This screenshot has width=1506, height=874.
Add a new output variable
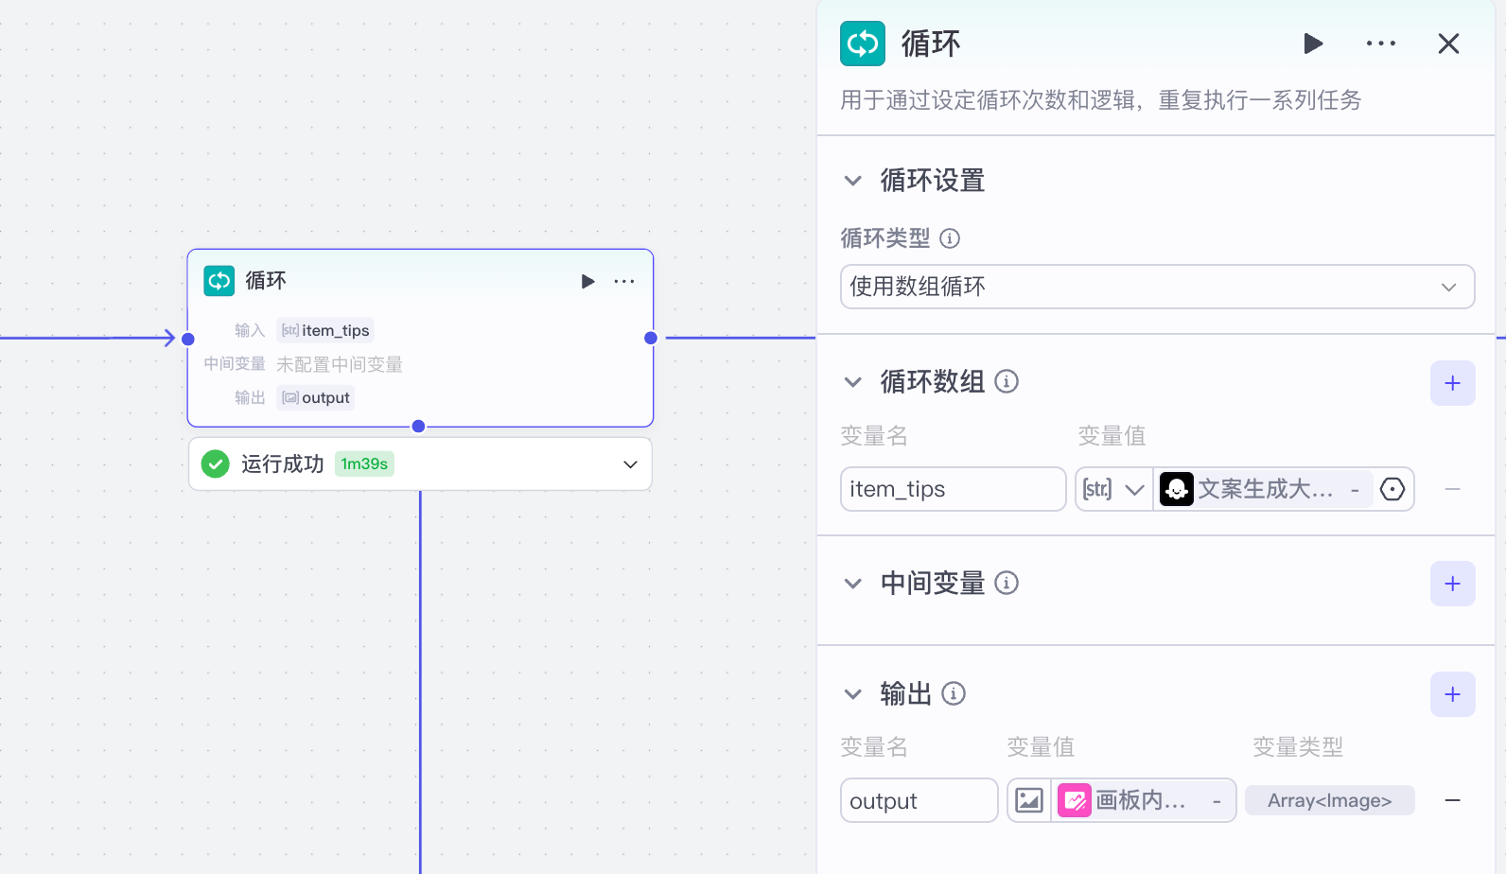pyautogui.click(x=1452, y=694)
